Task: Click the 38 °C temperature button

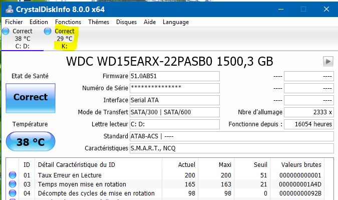Action: pos(31,141)
